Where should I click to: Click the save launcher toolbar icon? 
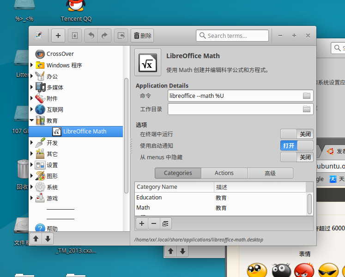coord(75,36)
